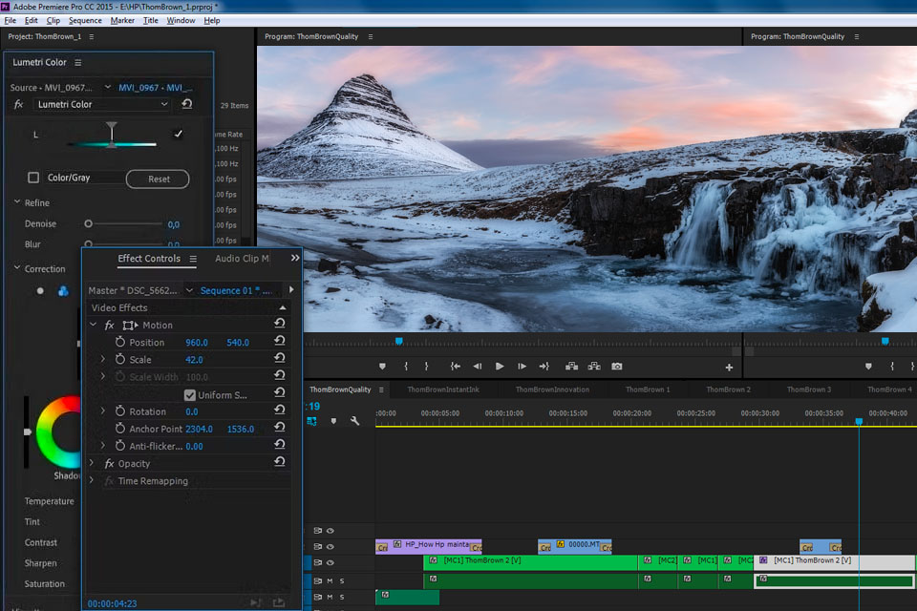917x611 pixels.
Task: Adjust the Denoise slider
Action: (x=88, y=224)
